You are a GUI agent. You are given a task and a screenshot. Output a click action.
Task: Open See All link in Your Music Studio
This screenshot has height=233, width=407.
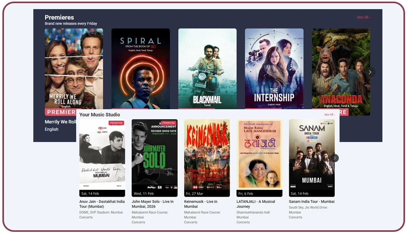tap(329, 114)
